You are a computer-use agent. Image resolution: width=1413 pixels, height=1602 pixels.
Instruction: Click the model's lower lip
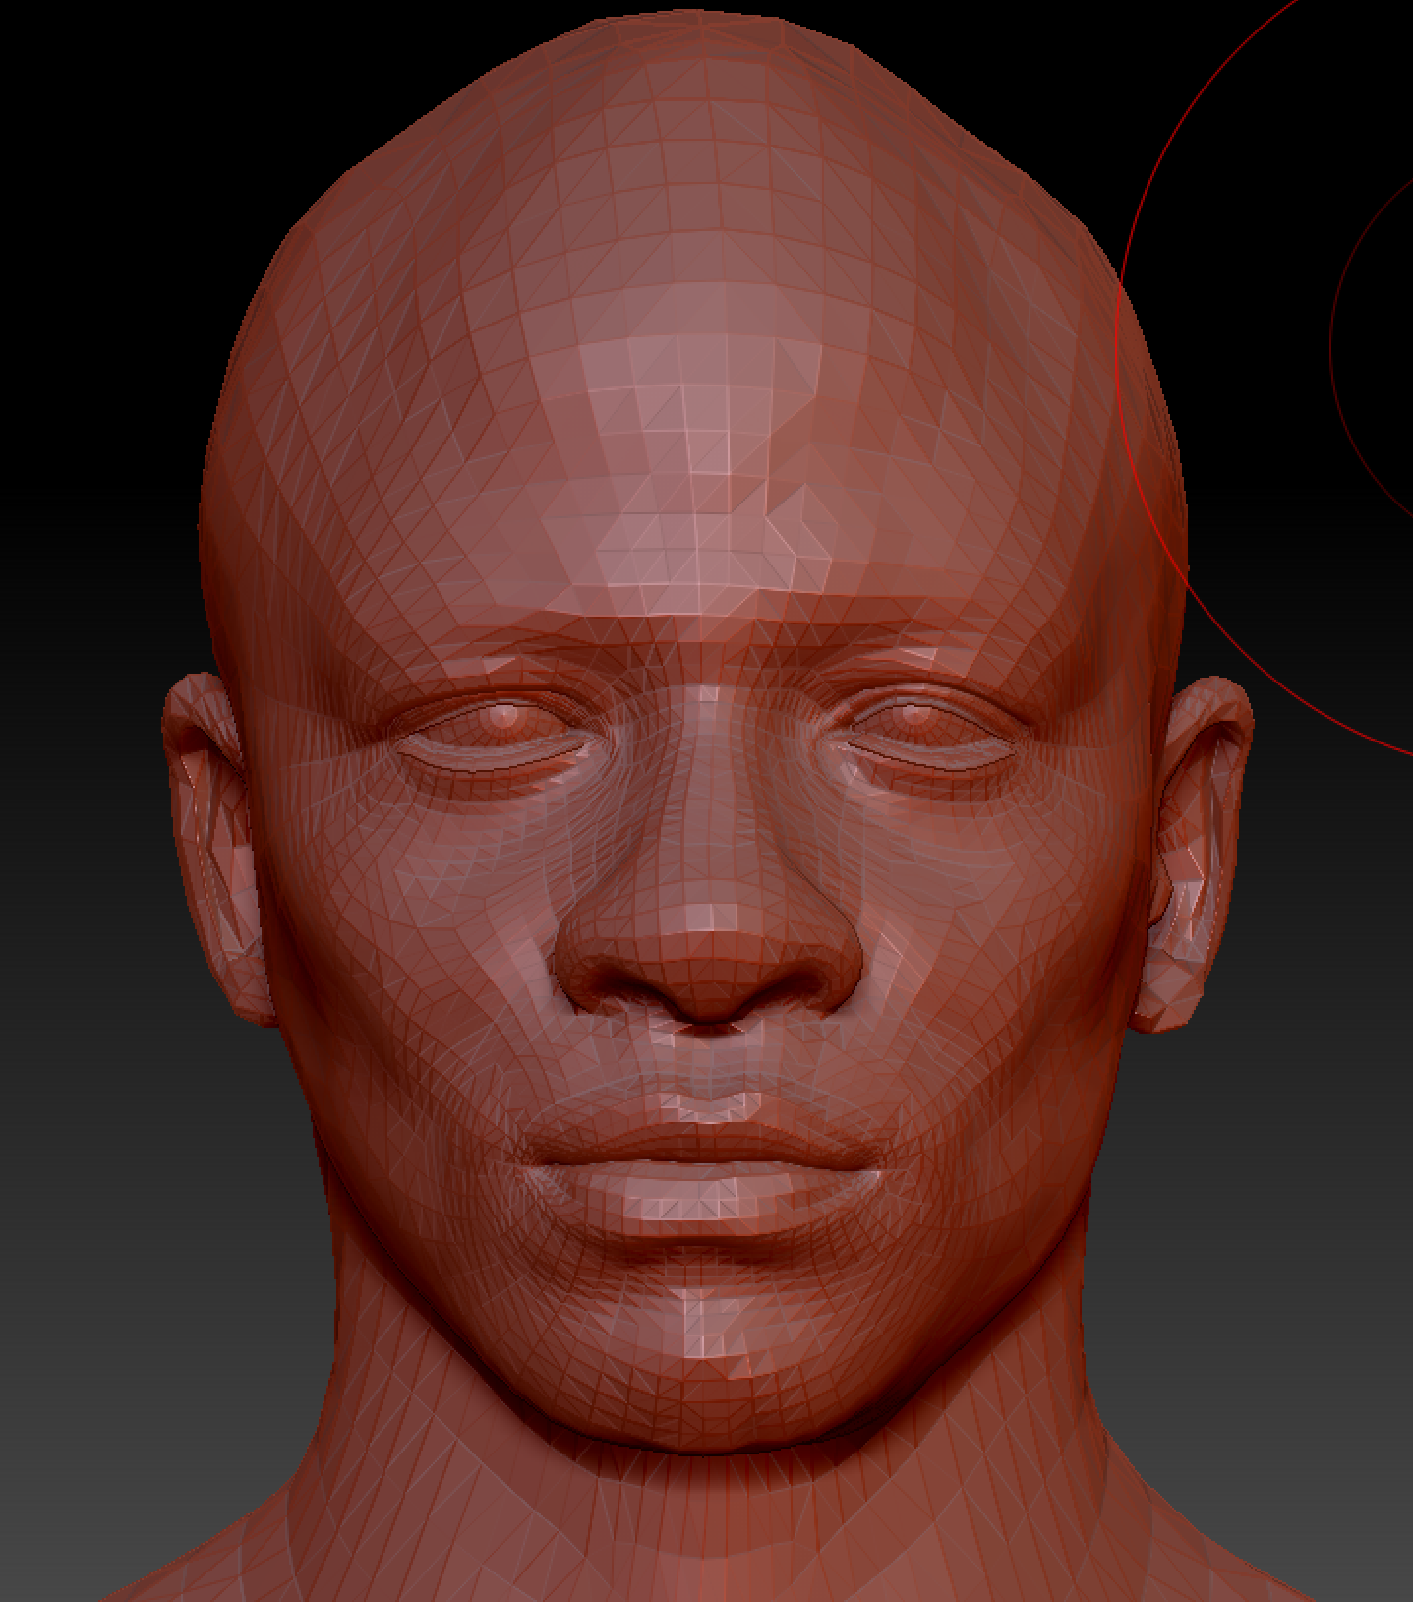(704, 1198)
